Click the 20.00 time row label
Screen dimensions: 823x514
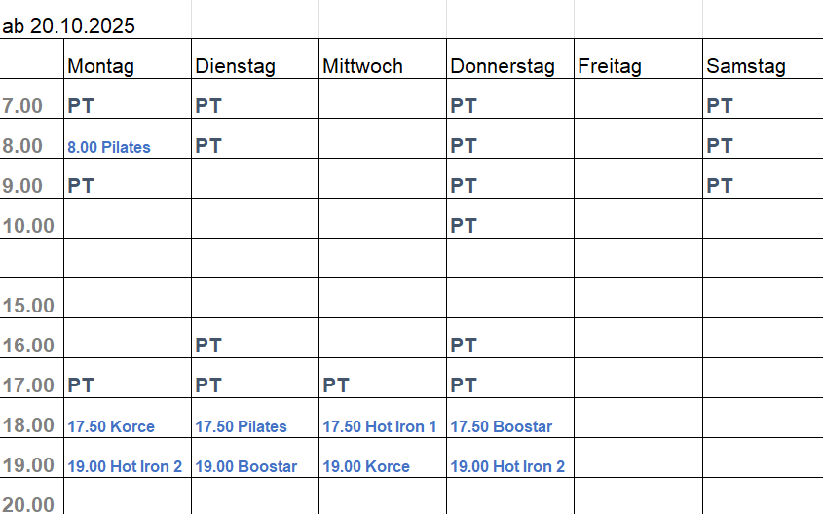[28, 504]
